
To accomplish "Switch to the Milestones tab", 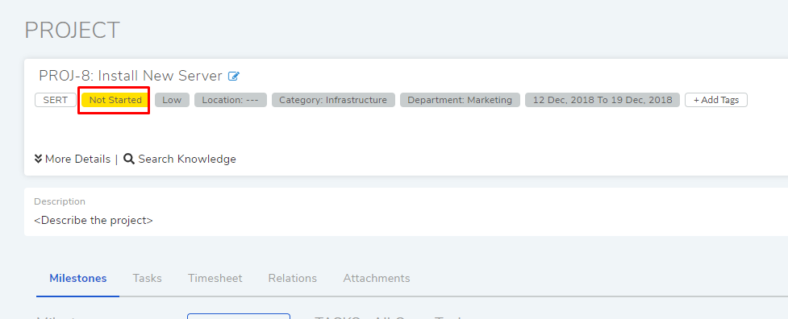I will [x=78, y=278].
